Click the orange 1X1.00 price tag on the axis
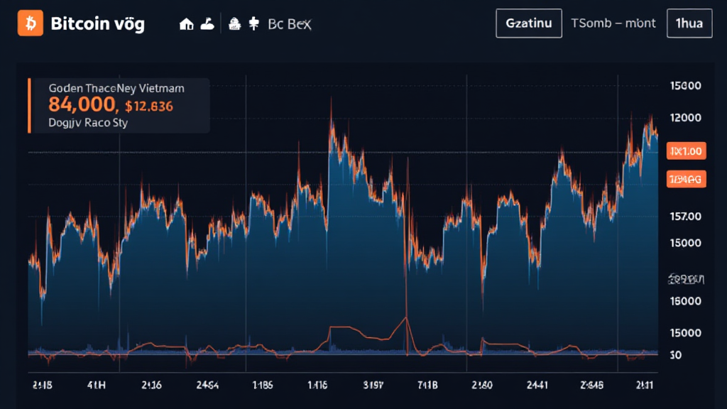This screenshot has width=727, height=409. coord(685,151)
